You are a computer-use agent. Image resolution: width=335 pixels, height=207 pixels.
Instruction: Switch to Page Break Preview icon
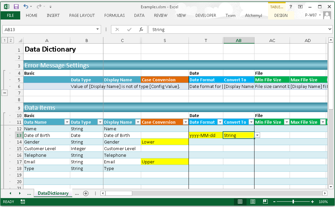pos(265,202)
